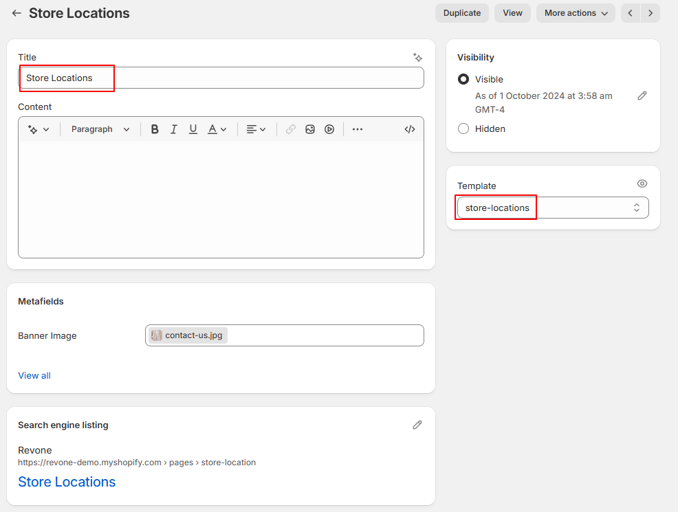Open the text alignment dropdown

pos(256,129)
